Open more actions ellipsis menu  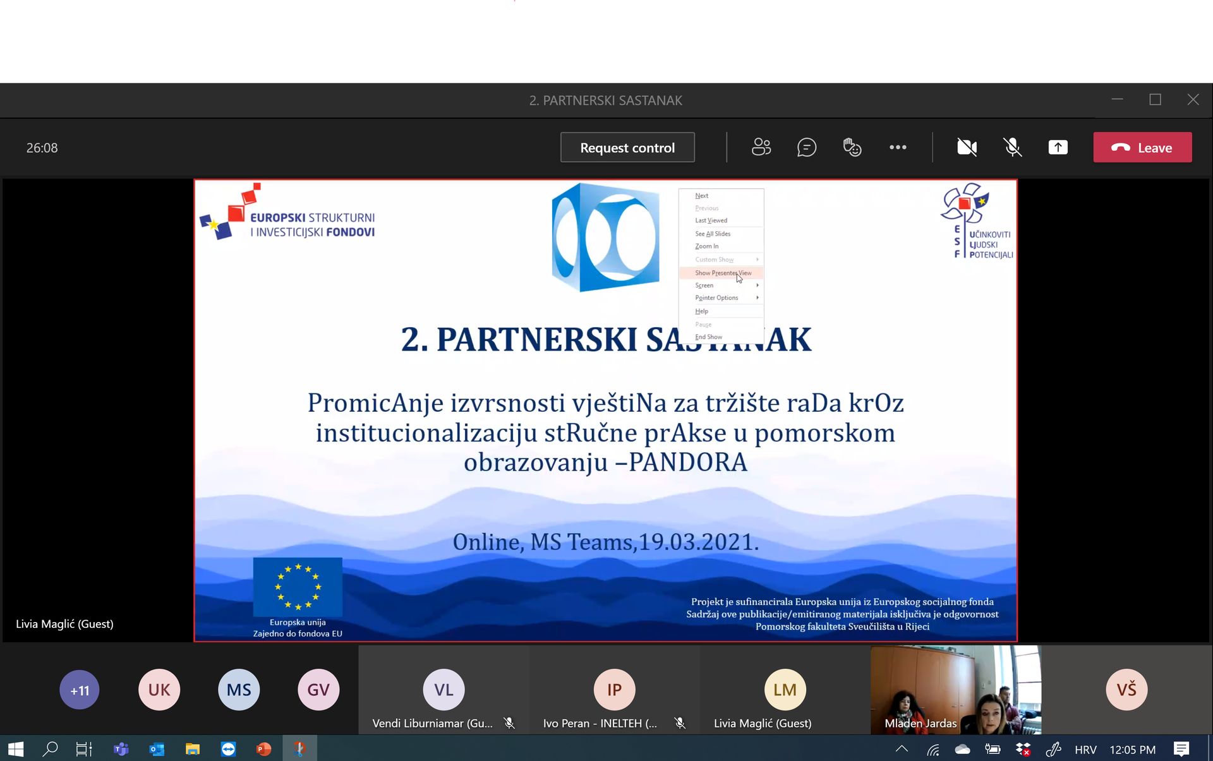click(898, 147)
